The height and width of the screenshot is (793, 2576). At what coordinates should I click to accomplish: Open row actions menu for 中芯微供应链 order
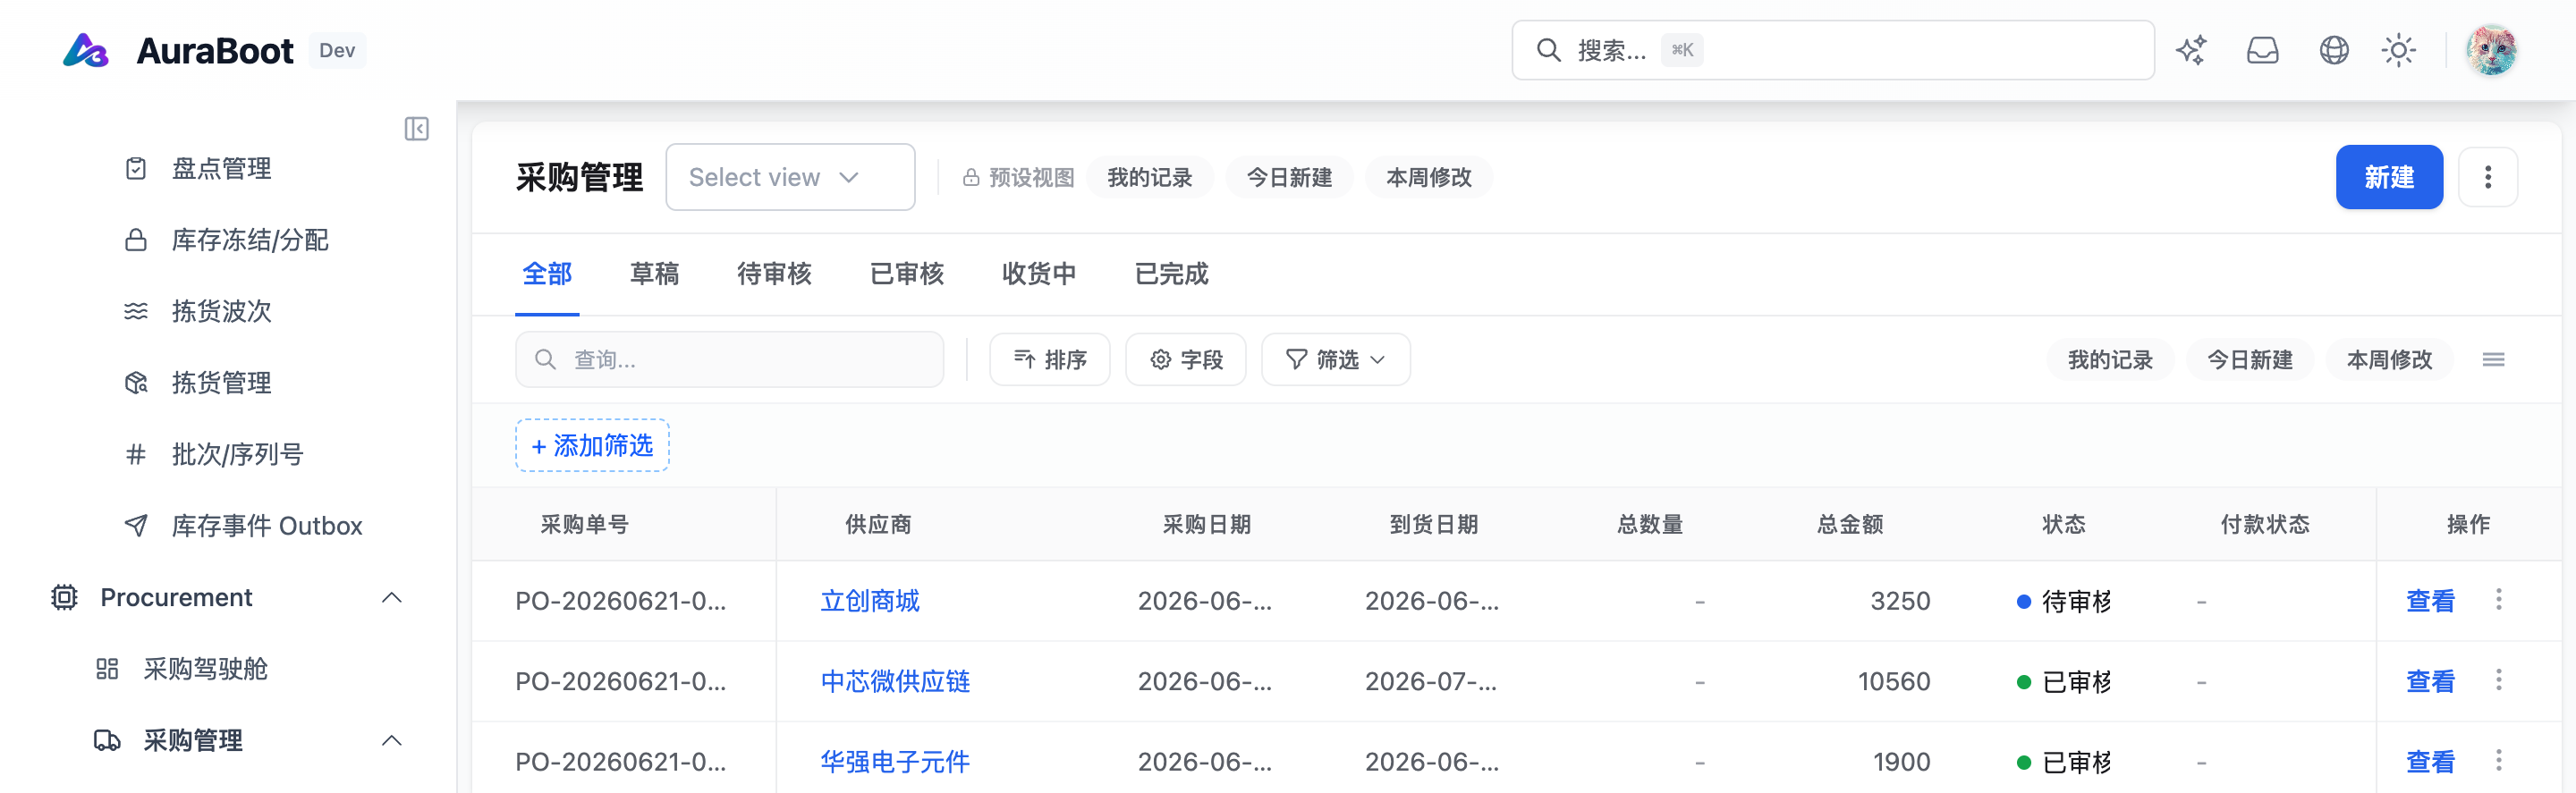[x=2499, y=681]
